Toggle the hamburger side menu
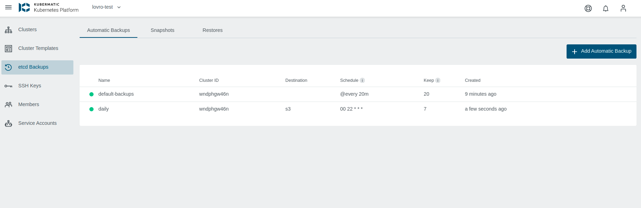Image resolution: width=641 pixels, height=208 pixels. (8, 7)
